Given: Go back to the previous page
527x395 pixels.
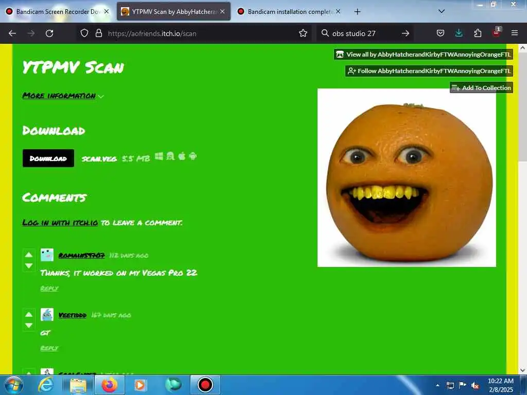Looking at the screenshot, I should click(12, 33).
